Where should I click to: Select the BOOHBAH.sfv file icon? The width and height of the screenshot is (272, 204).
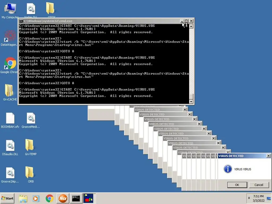click(x=10, y=120)
